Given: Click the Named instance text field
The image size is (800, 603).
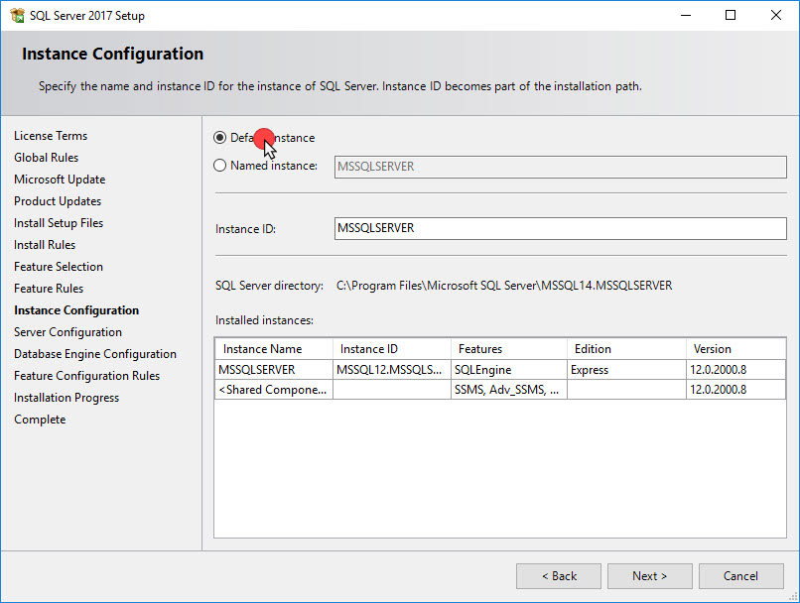Looking at the screenshot, I should [560, 167].
